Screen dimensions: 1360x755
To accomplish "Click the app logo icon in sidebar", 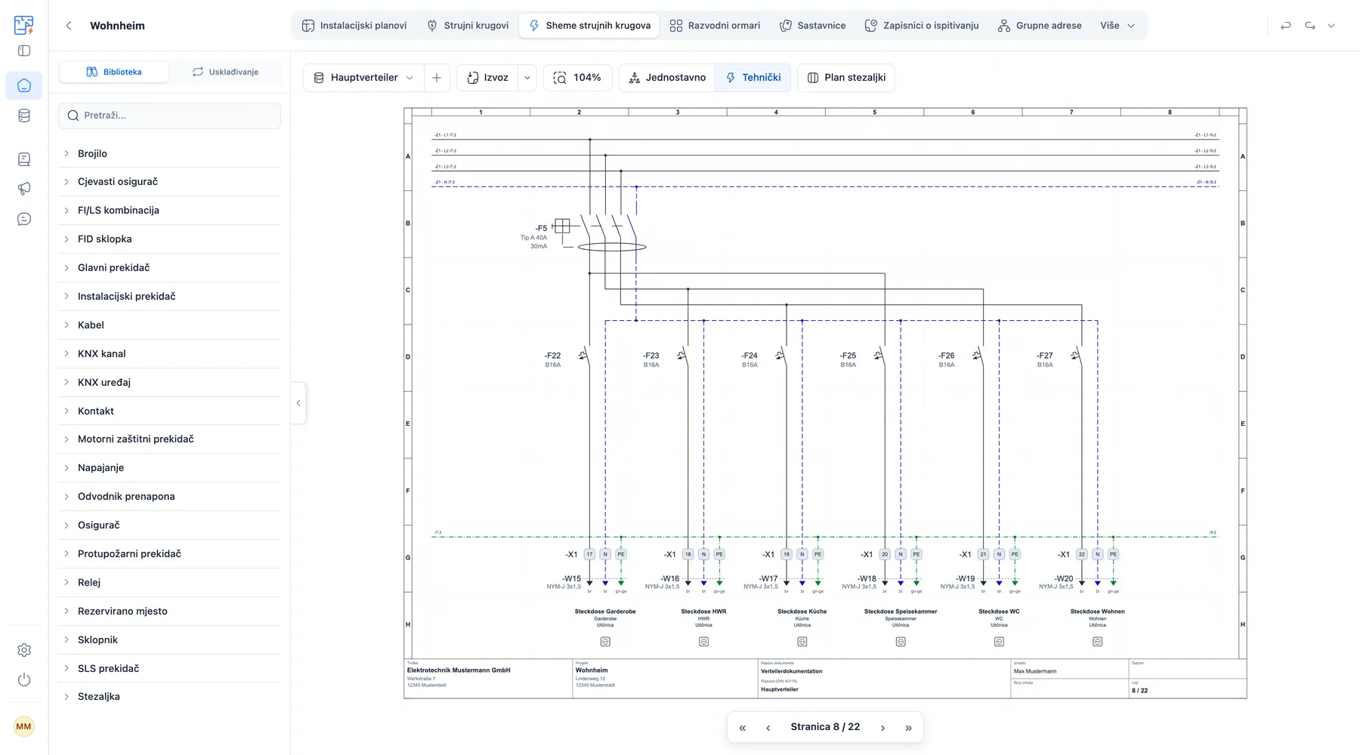I will [x=24, y=25].
